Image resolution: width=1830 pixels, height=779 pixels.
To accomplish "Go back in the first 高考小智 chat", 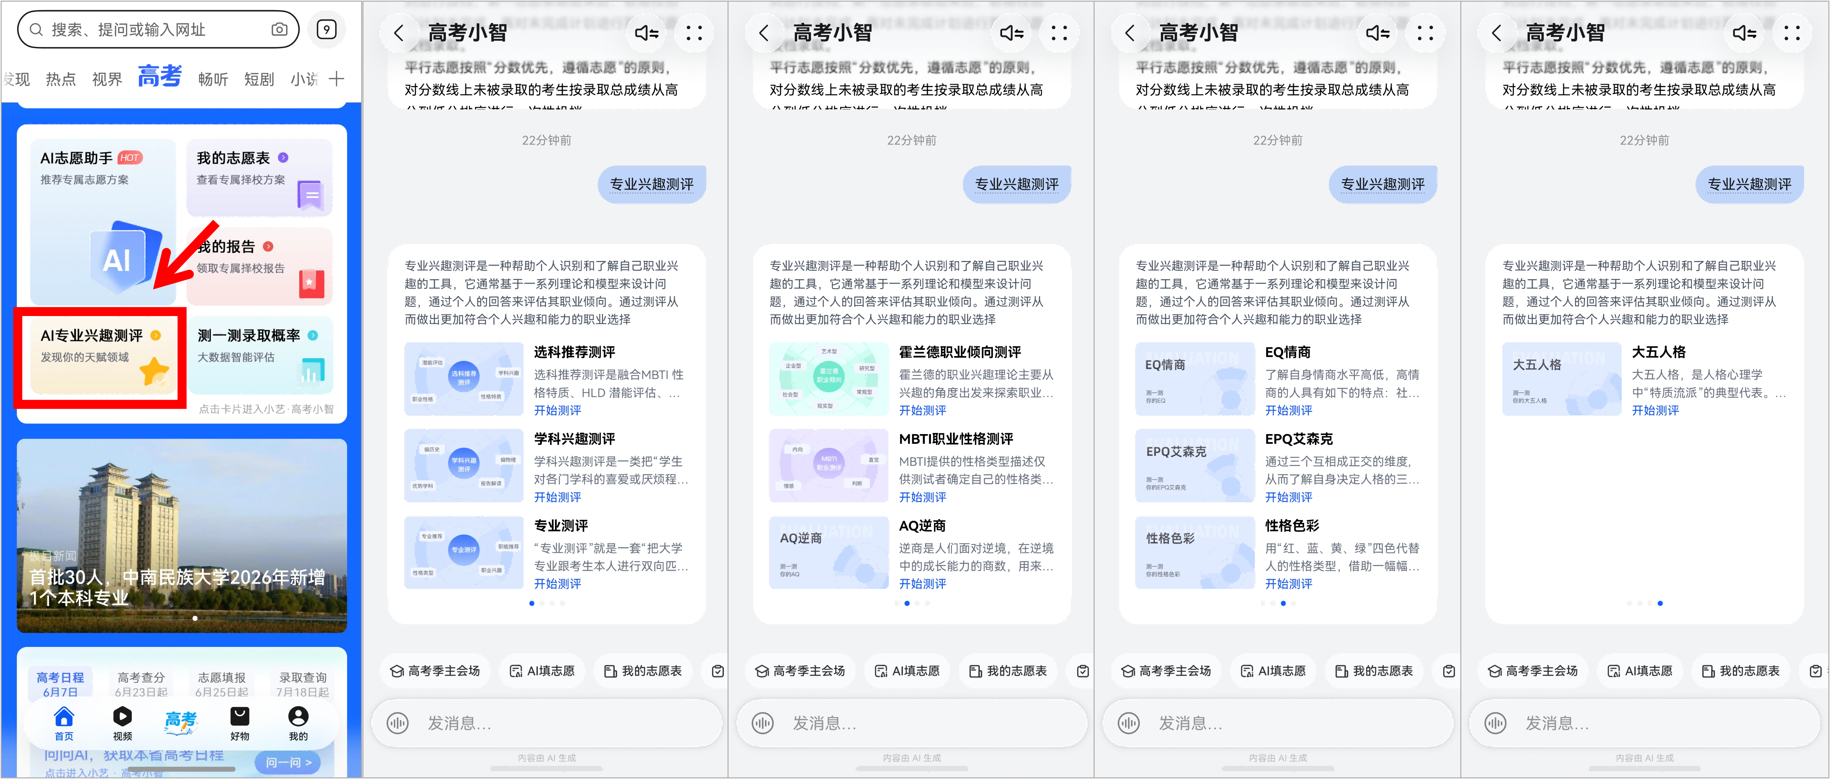I will click(x=399, y=33).
